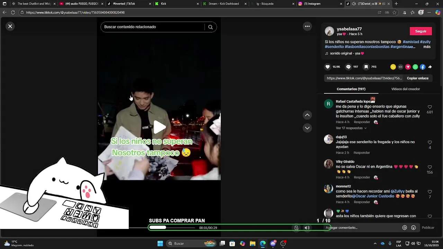Click the embed code icon

coord(400,67)
